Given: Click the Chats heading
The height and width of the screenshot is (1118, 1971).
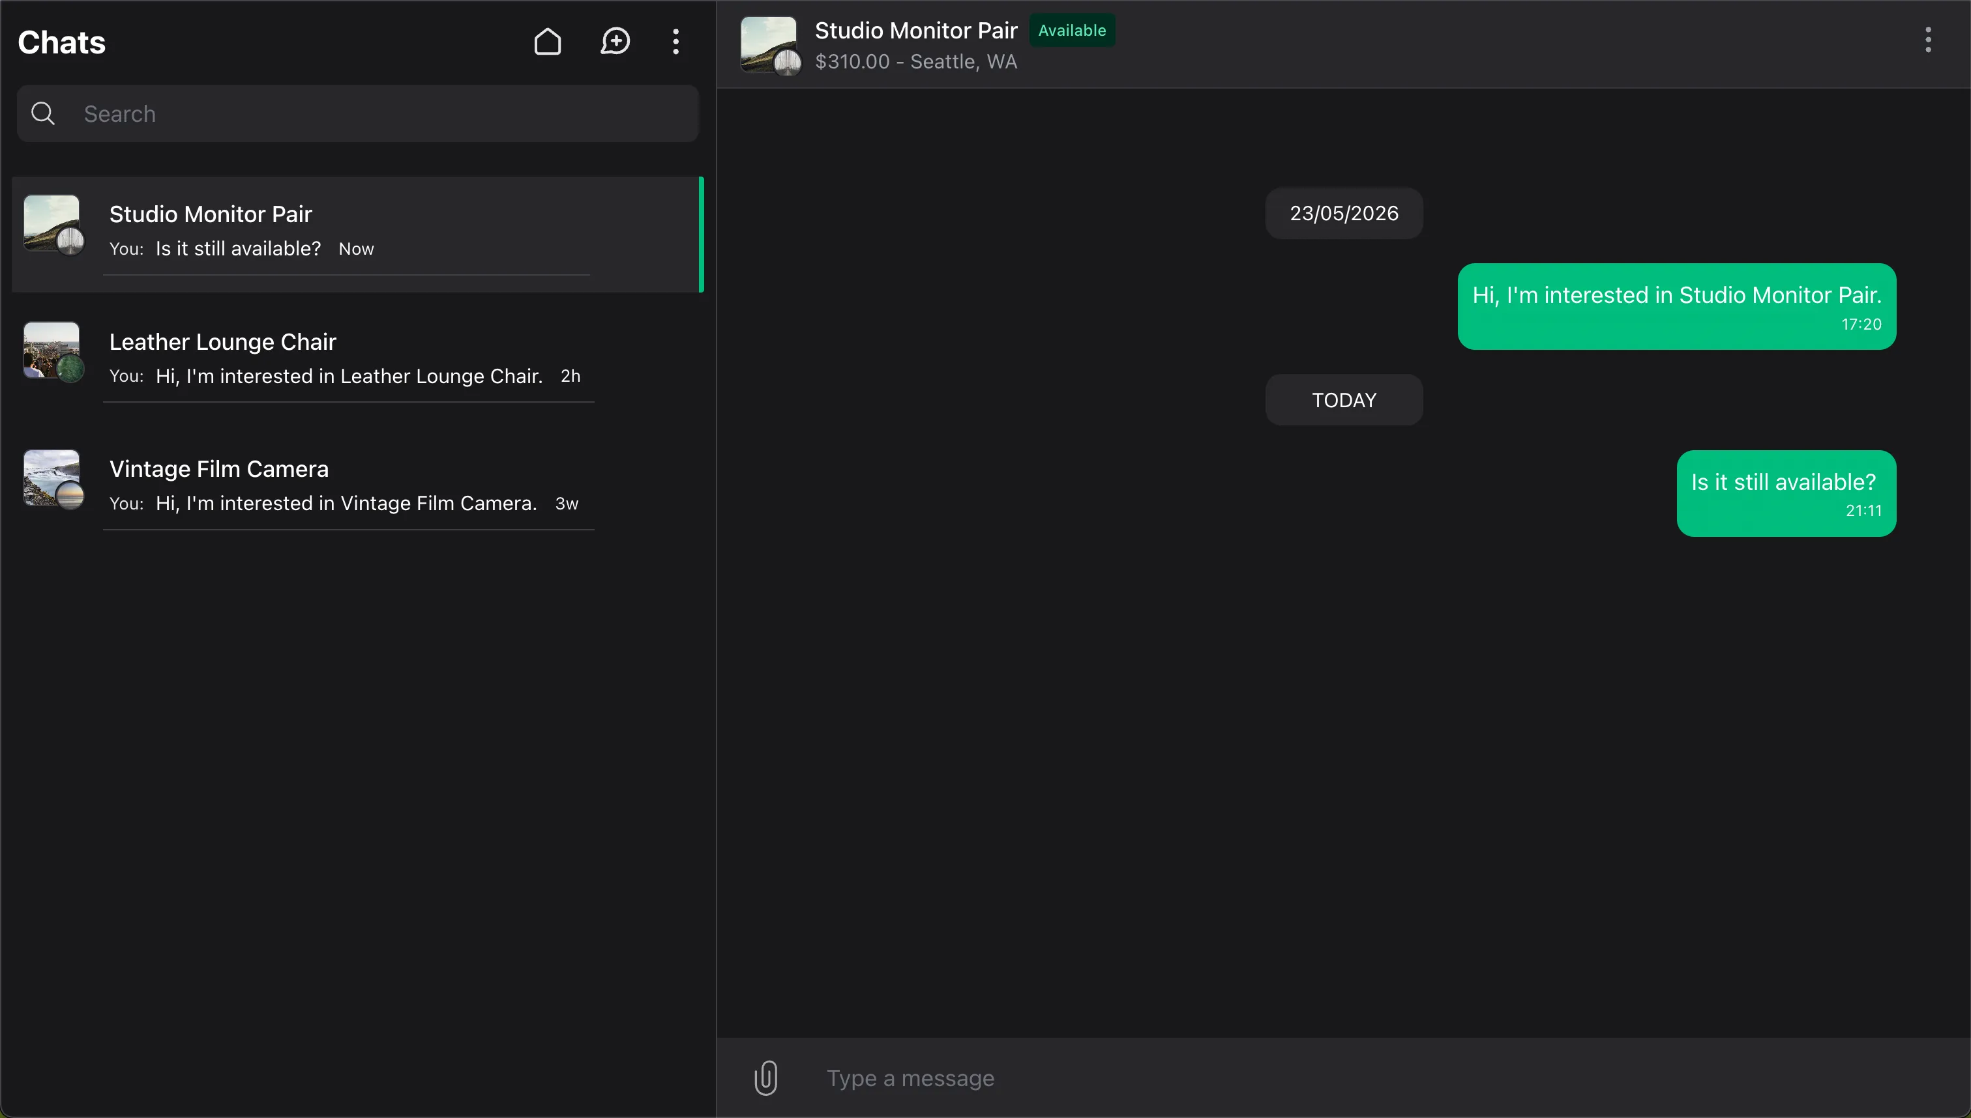Looking at the screenshot, I should (x=61, y=42).
